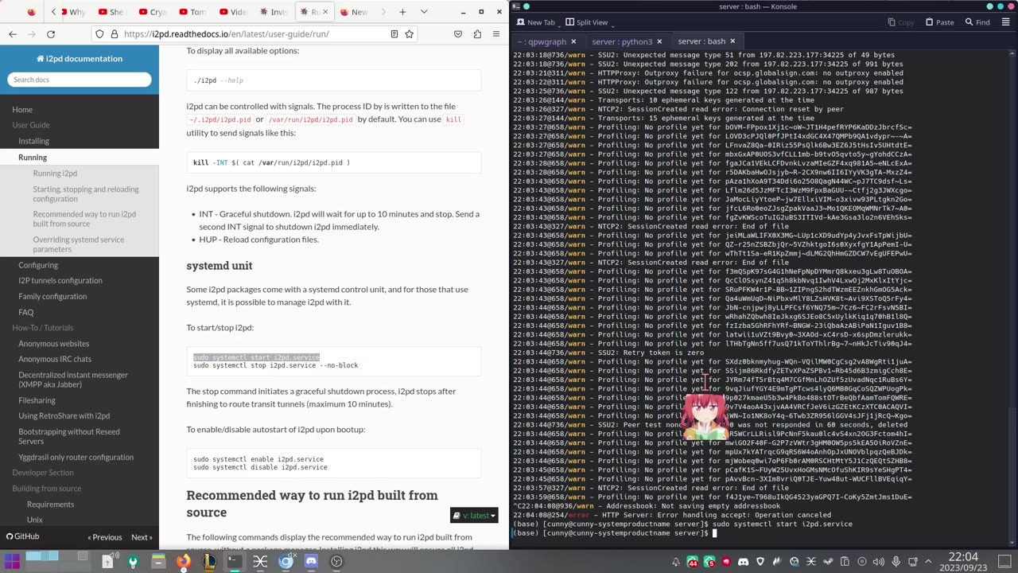
Task: Close the active 'Ru' browser tab
Action: coord(325,12)
